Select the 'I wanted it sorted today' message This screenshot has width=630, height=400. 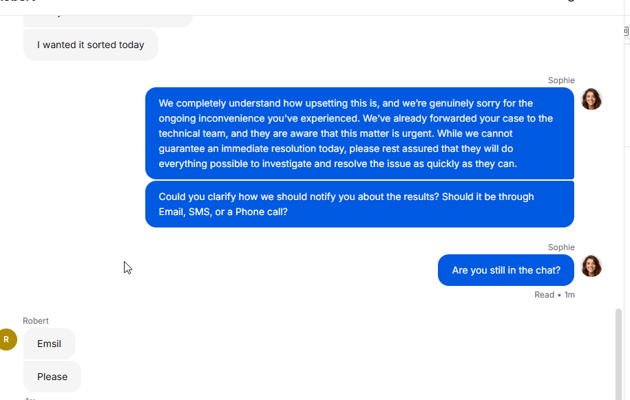tap(91, 45)
